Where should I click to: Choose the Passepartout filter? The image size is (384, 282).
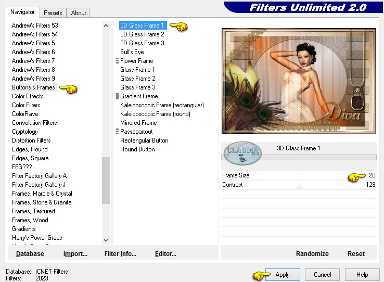136,132
